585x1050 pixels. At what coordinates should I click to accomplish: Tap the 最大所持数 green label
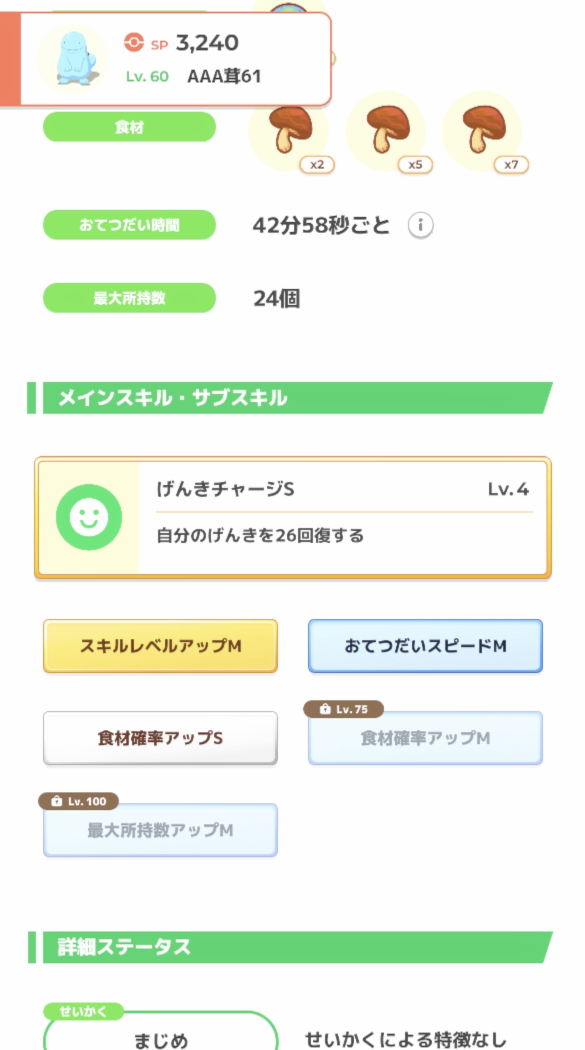pyautogui.click(x=129, y=298)
